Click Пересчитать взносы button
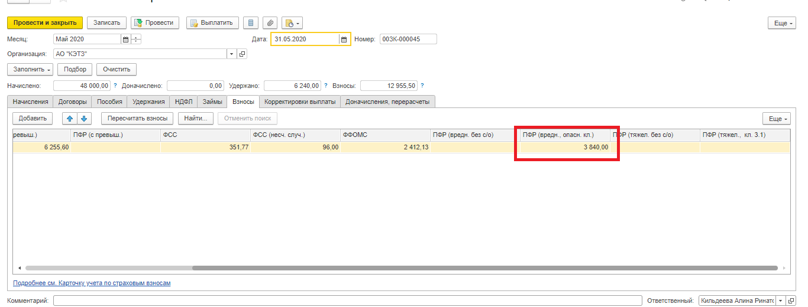 [x=137, y=119]
